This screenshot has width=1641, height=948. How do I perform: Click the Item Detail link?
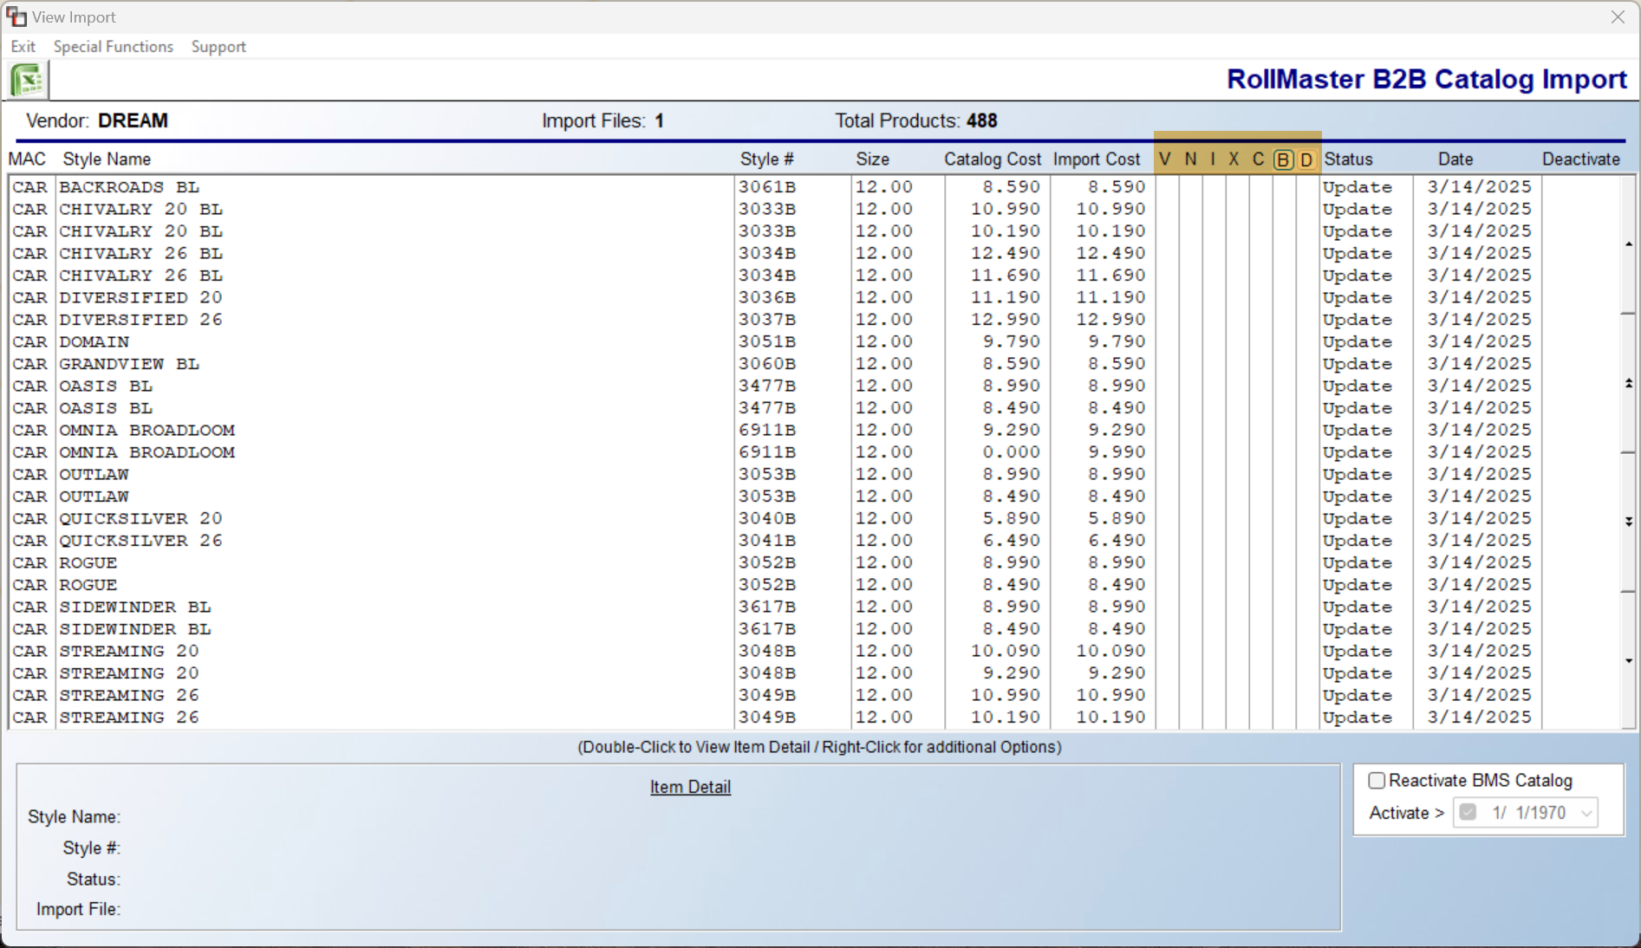pyautogui.click(x=690, y=787)
